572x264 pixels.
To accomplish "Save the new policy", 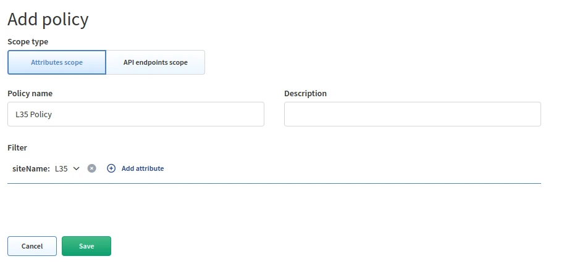I will 86,246.
